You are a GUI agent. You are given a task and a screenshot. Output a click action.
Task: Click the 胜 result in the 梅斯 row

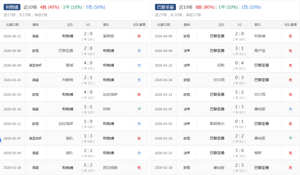tap(291, 153)
